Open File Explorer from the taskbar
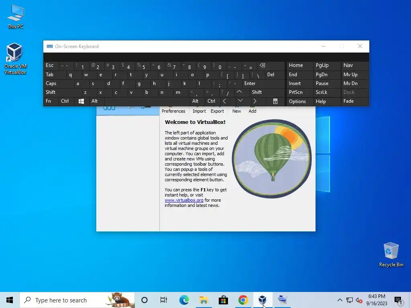The height and width of the screenshot is (308, 411). click(x=203, y=300)
